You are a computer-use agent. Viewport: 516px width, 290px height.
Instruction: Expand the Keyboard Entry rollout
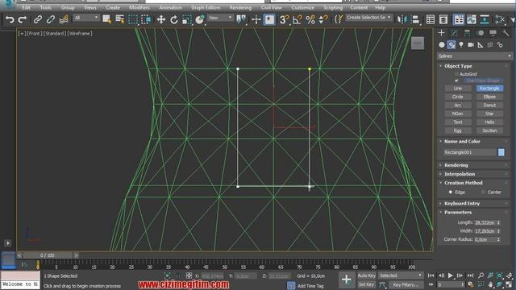[462, 204]
